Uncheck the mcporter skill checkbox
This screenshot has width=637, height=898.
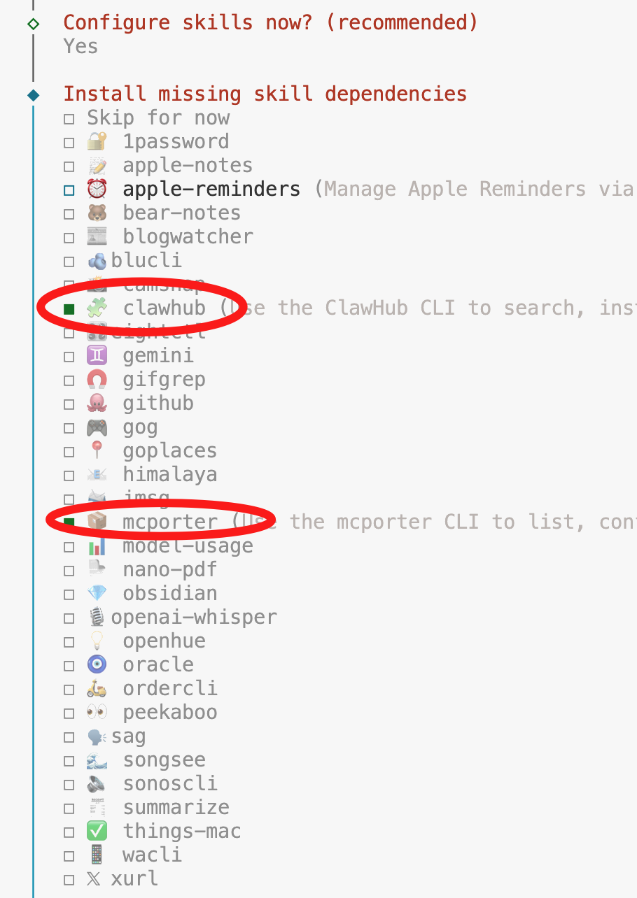tap(69, 522)
